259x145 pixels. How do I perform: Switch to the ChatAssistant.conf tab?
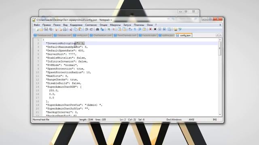click(101, 35)
